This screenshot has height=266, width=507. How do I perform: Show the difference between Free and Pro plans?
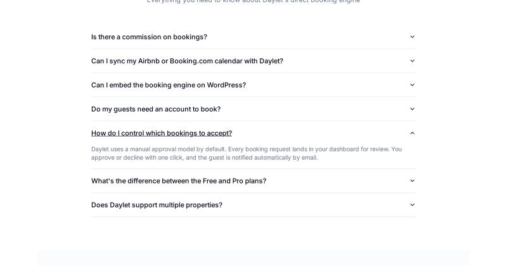(253, 180)
